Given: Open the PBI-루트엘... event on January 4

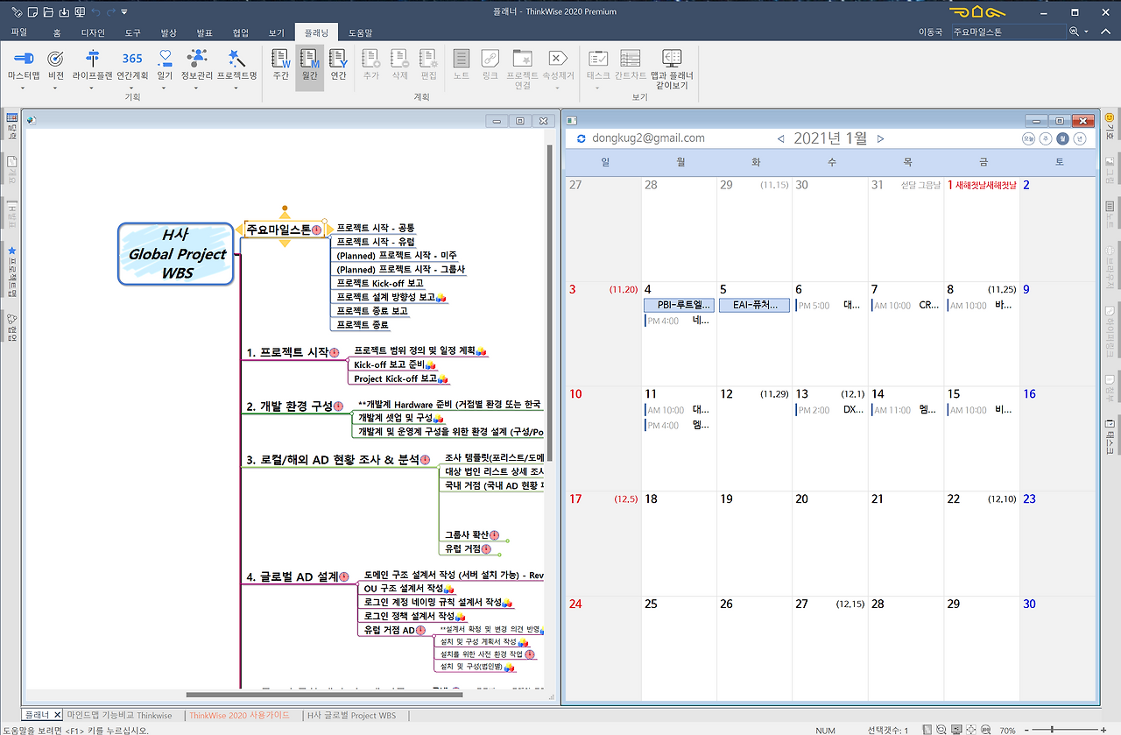Looking at the screenshot, I should tap(679, 305).
